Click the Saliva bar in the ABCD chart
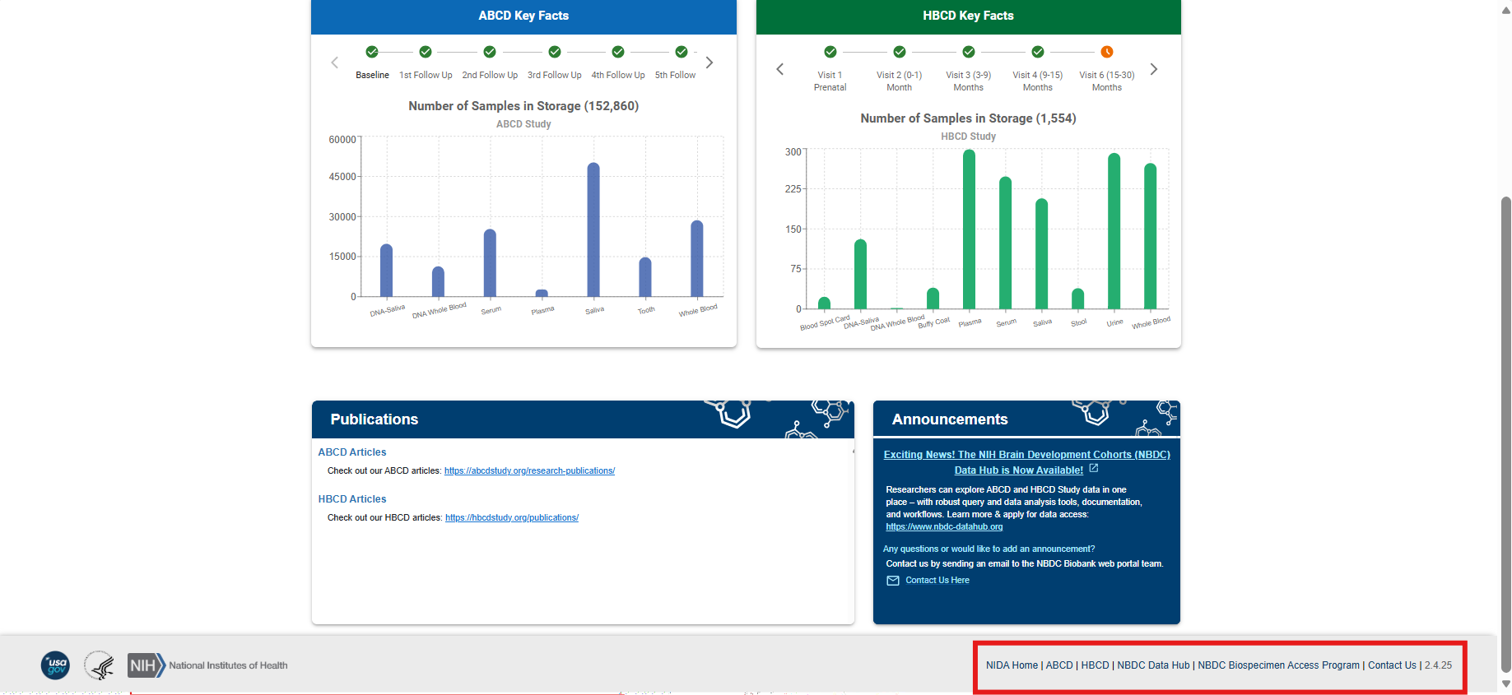 click(593, 229)
